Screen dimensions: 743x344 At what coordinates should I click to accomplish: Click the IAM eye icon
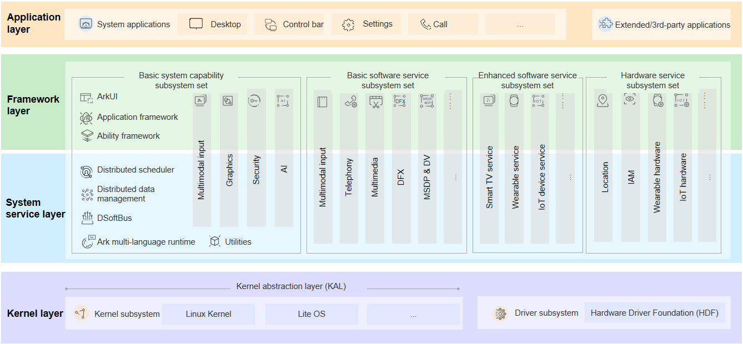coord(629,99)
